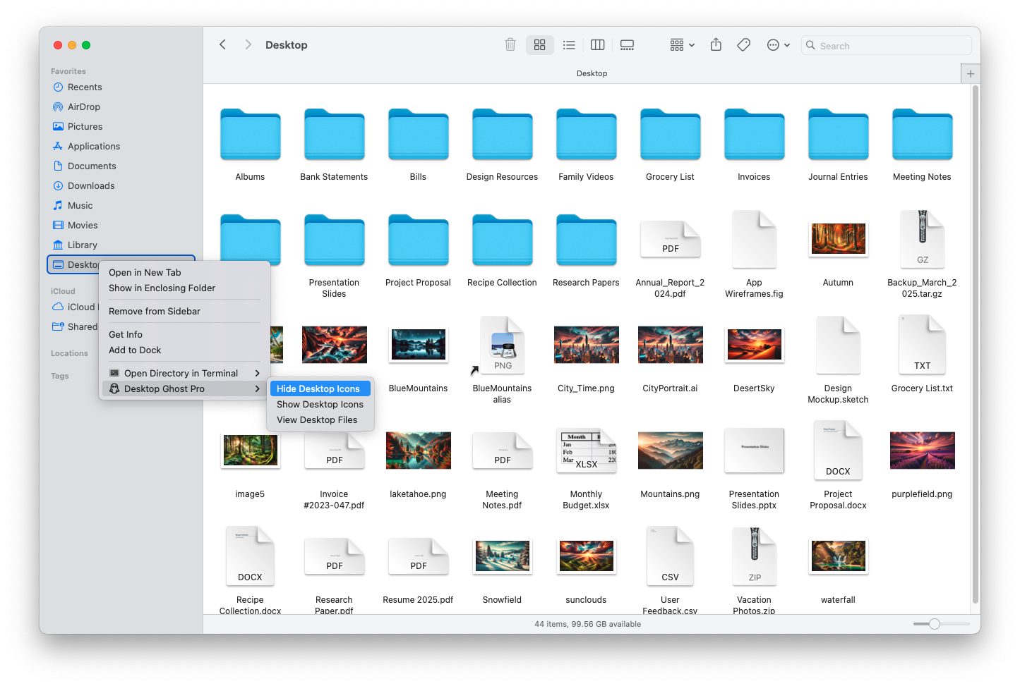Open Pictures in the sidebar

click(85, 127)
